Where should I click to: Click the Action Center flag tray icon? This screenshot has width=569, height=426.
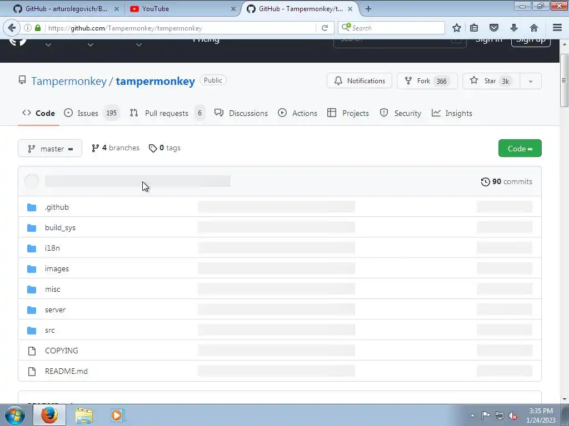pos(486,415)
